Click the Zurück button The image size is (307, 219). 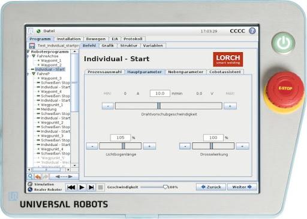coord(211,187)
